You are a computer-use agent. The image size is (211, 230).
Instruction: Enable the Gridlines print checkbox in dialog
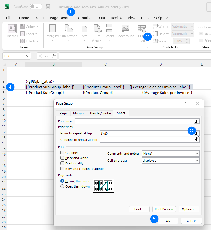(62, 153)
